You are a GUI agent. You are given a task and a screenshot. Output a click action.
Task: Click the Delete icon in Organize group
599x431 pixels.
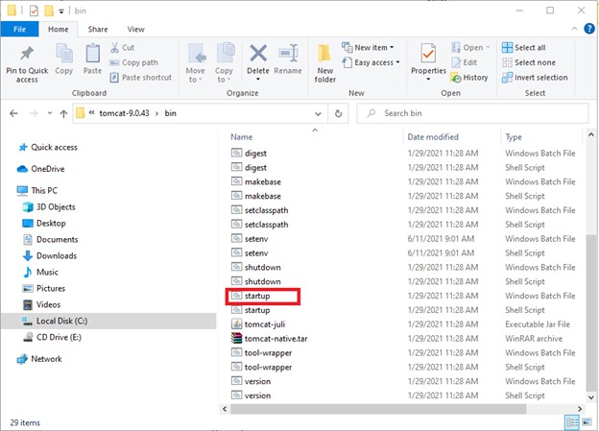coord(258,57)
